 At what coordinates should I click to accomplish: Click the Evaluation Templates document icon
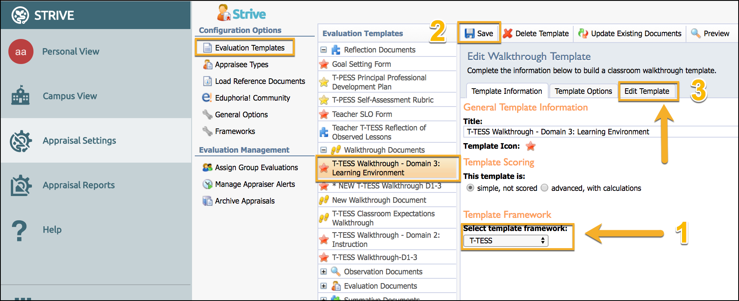208,48
